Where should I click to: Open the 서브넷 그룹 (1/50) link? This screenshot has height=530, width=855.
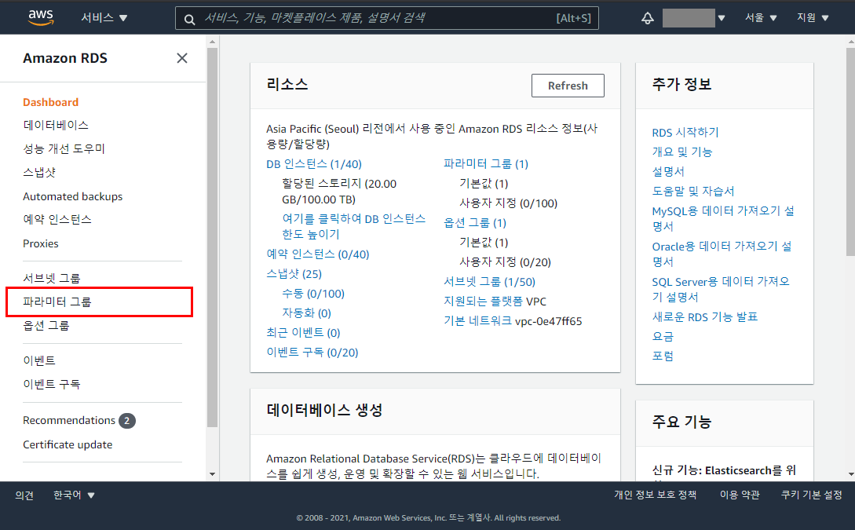[490, 281]
